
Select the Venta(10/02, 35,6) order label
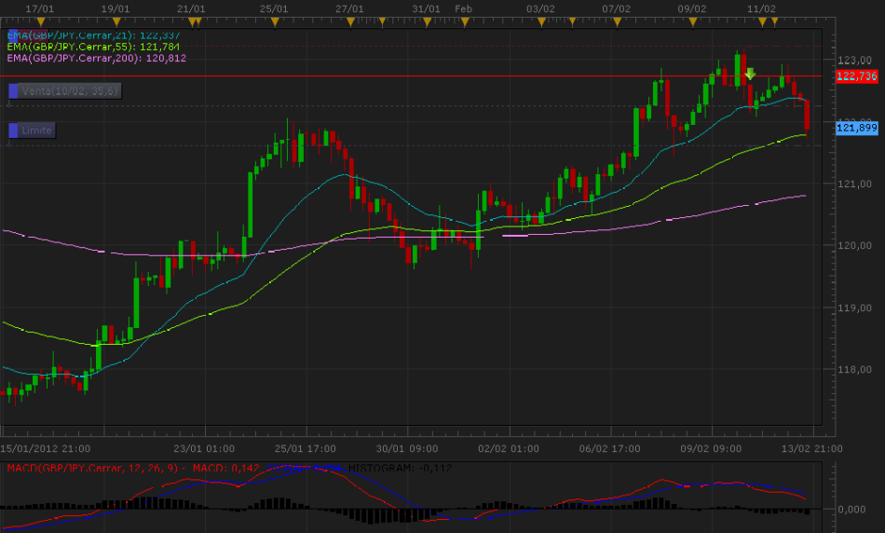pos(72,90)
